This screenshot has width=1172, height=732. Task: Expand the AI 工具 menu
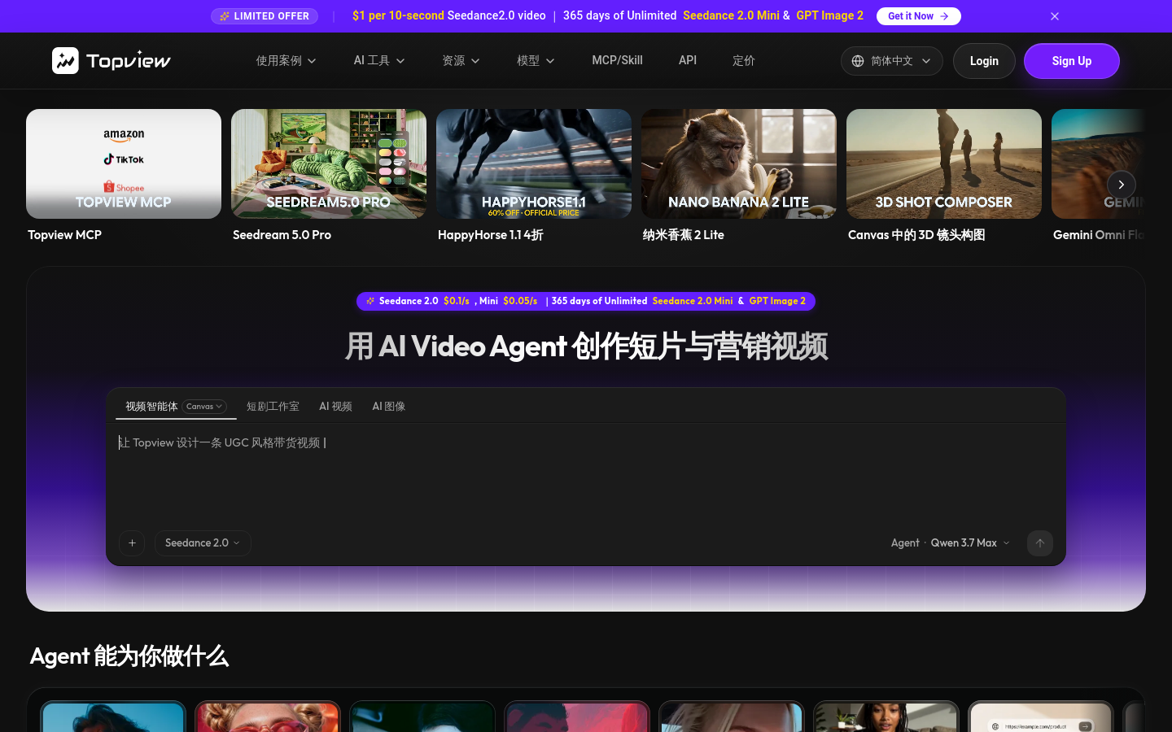pos(379,61)
